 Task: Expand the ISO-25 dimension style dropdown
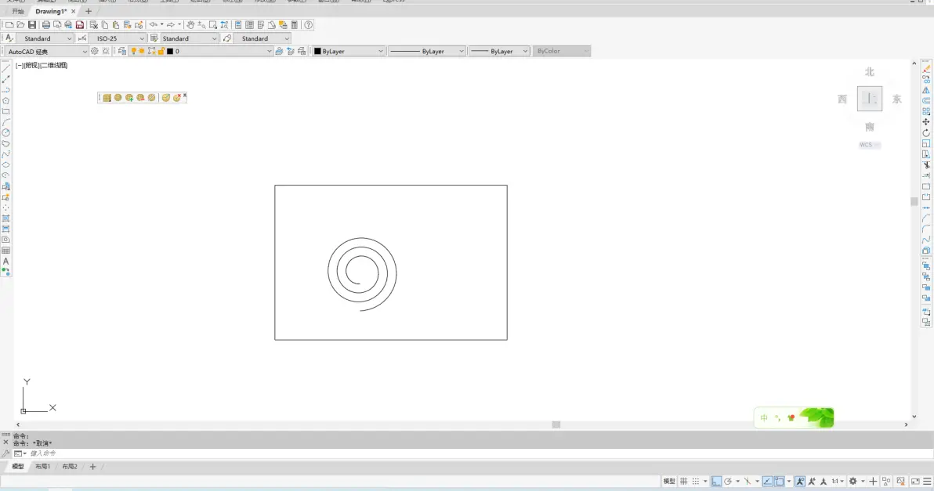tap(142, 38)
